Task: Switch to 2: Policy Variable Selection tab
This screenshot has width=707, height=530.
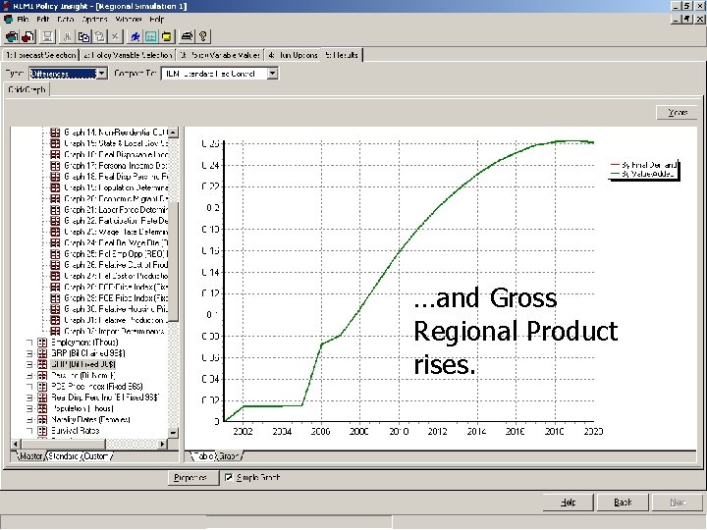Action: click(x=128, y=55)
